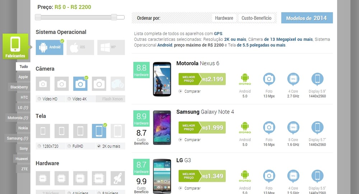This screenshot has height=194, width=359.
Task: Sort the list by Hardware
Action: click(224, 18)
